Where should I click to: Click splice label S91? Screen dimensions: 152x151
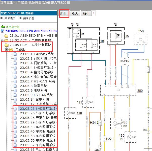click(145, 130)
